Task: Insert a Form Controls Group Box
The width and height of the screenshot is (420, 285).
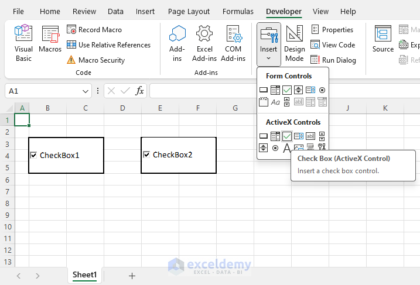Action: point(264,102)
